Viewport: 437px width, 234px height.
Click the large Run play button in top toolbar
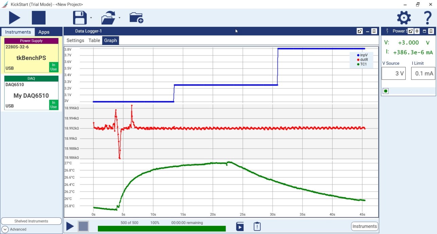tap(14, 18)
